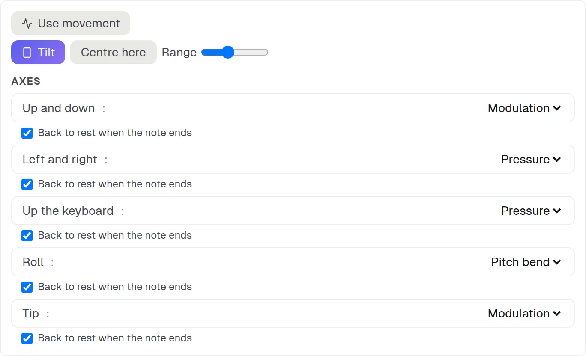Uncheck Back to rest under Left and right
This screenshot has width=586, height=356.
pyautogui.click(x=27, y=184)
